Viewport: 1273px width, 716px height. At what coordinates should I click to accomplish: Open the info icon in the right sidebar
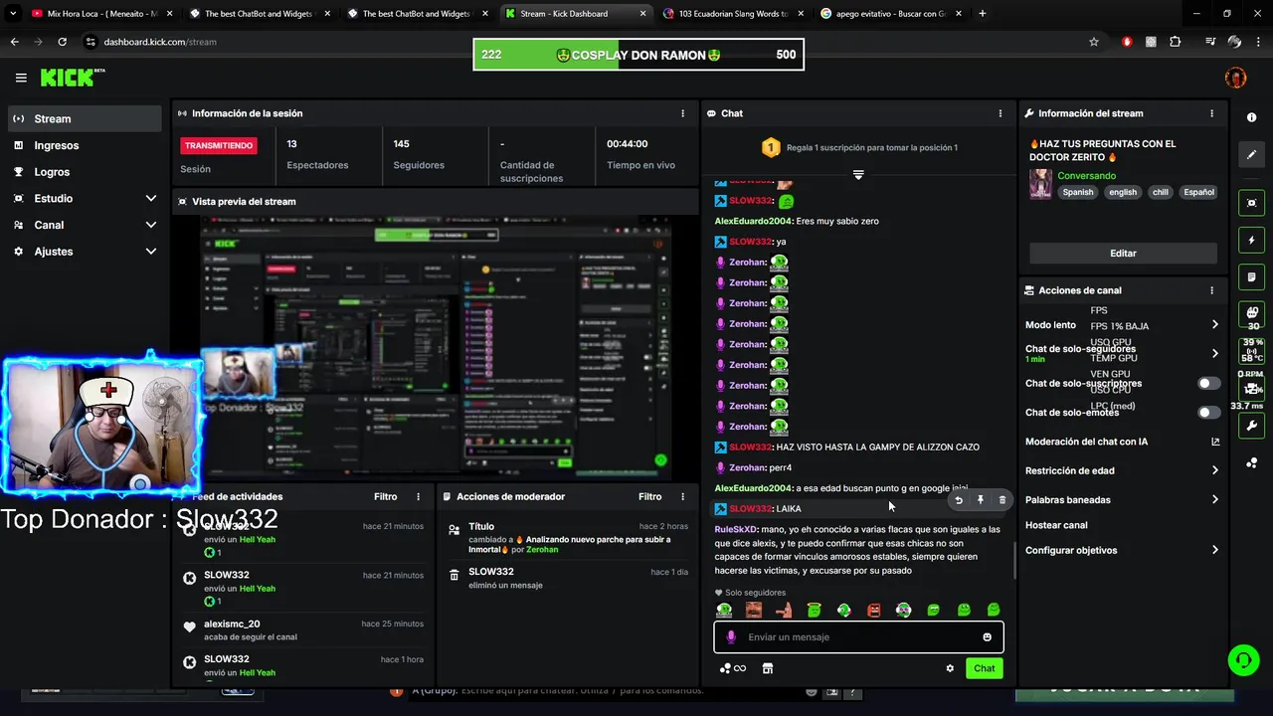[x=1251, y=117]
